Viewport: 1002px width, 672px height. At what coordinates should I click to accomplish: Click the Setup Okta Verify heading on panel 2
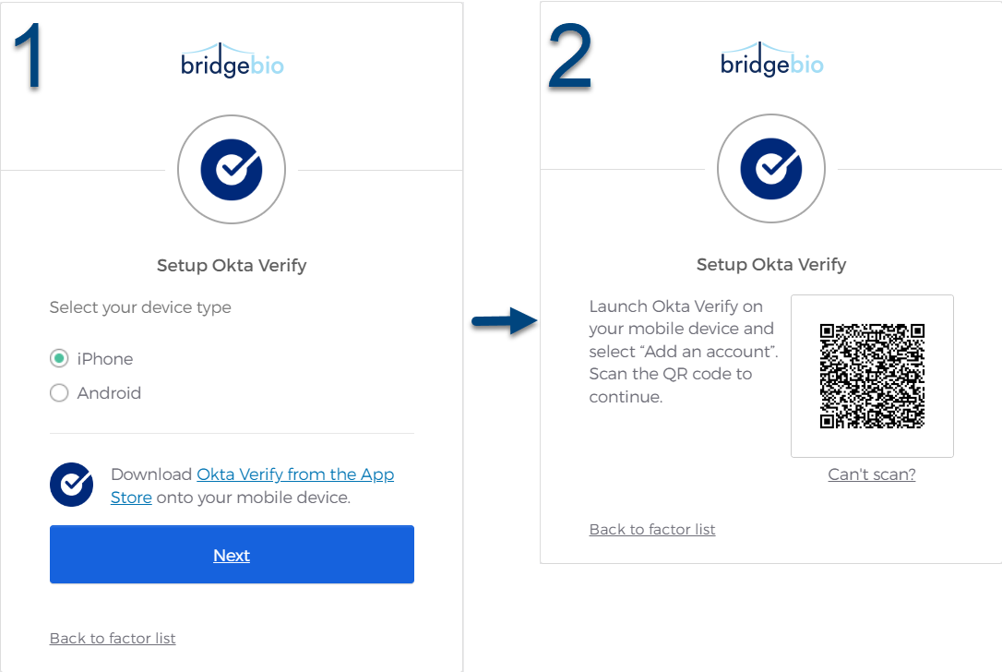(x=771, y=264)
